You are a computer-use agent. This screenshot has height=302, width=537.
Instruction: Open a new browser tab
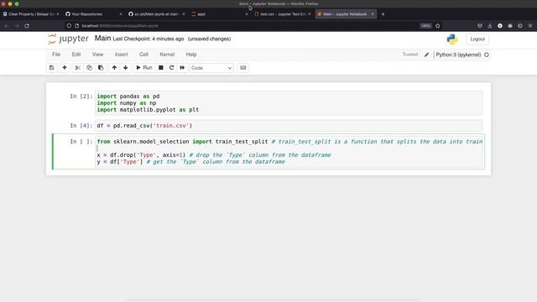tap(383, 14)
